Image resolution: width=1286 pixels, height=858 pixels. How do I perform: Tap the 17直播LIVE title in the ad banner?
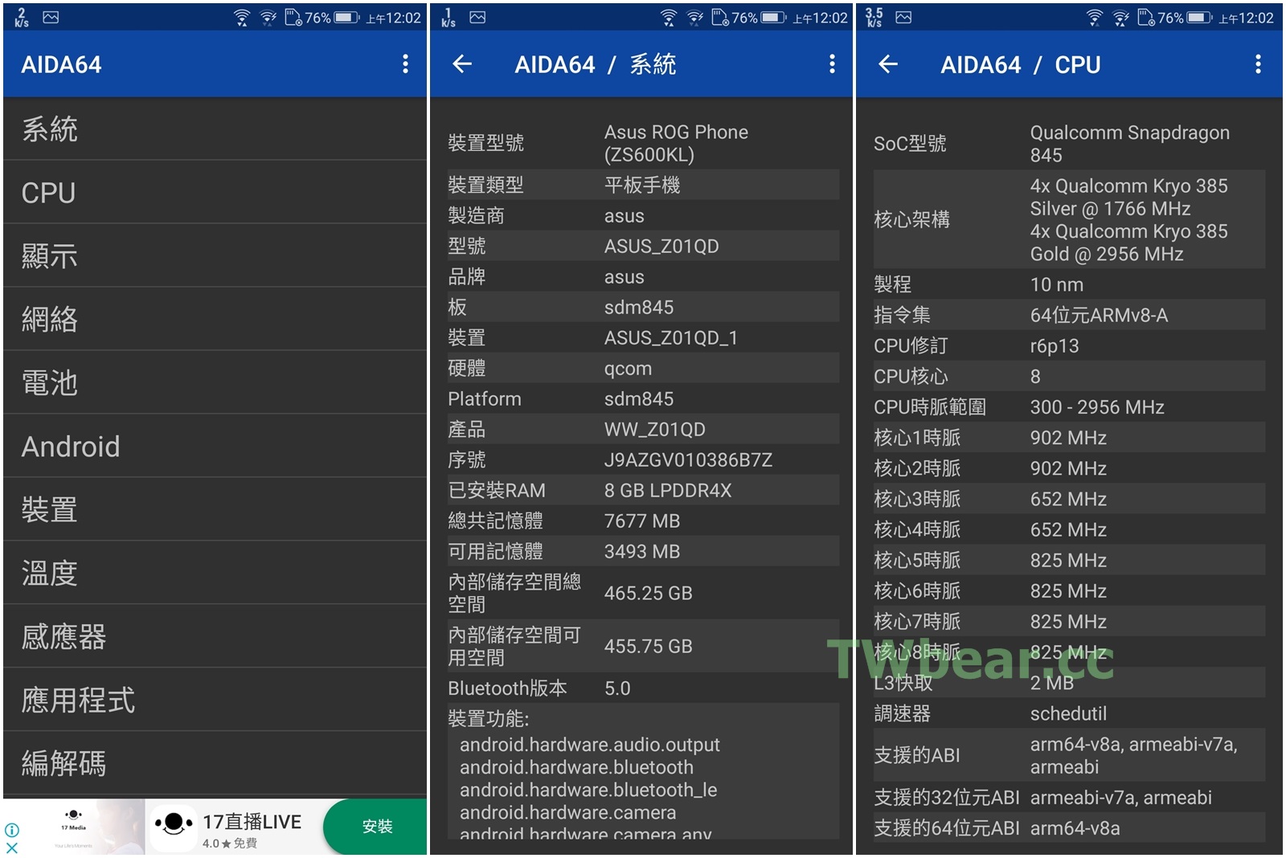[x=252, y=821]
